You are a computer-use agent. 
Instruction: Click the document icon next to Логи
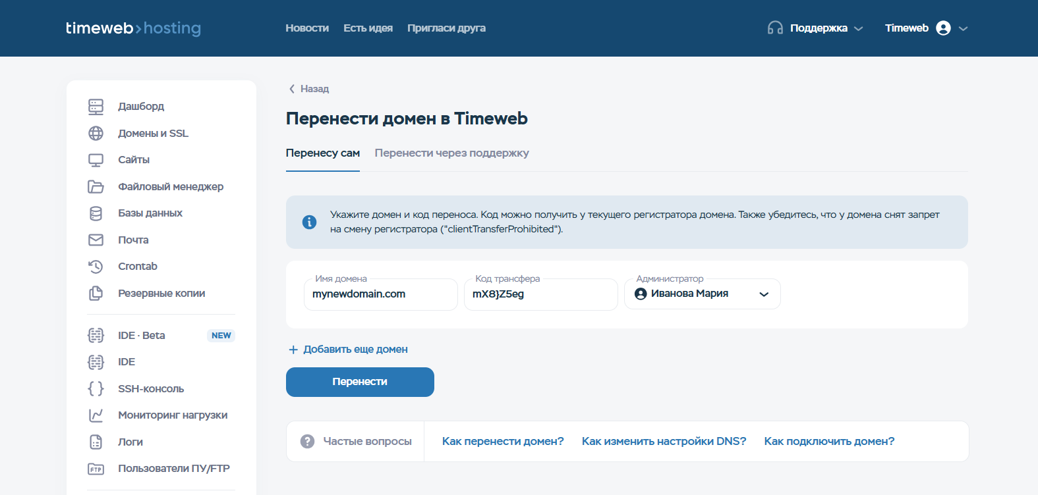coord(96,442)
